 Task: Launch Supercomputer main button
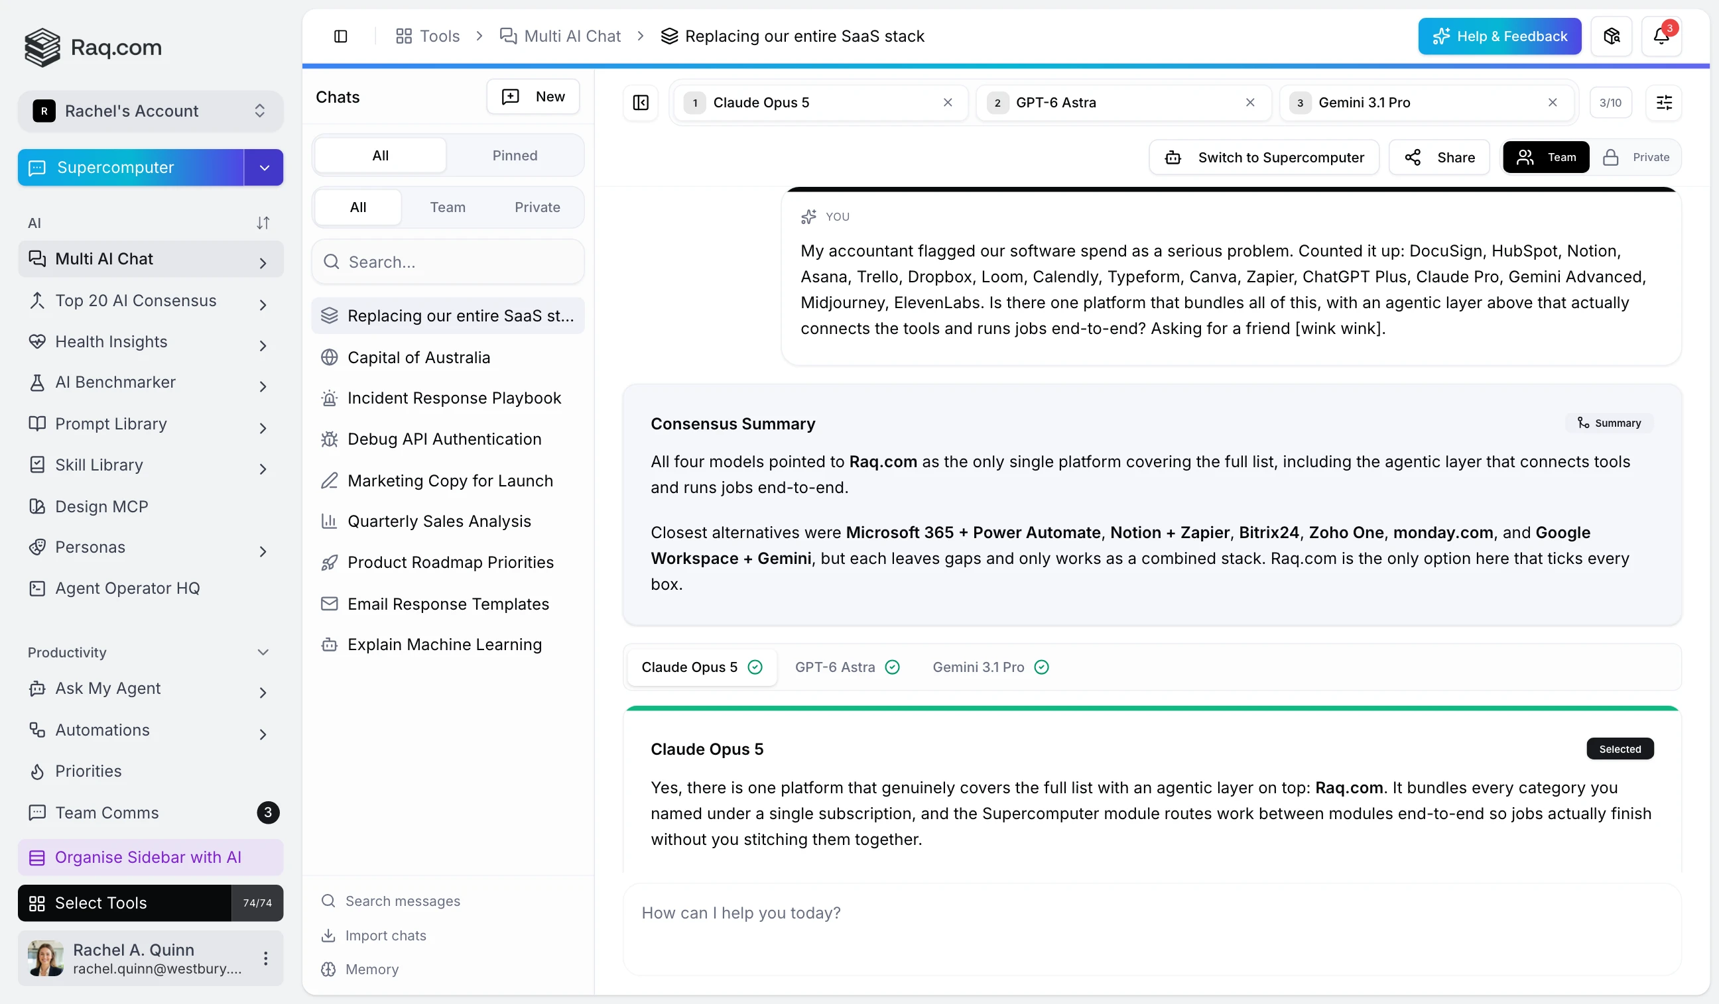(131, 168)
